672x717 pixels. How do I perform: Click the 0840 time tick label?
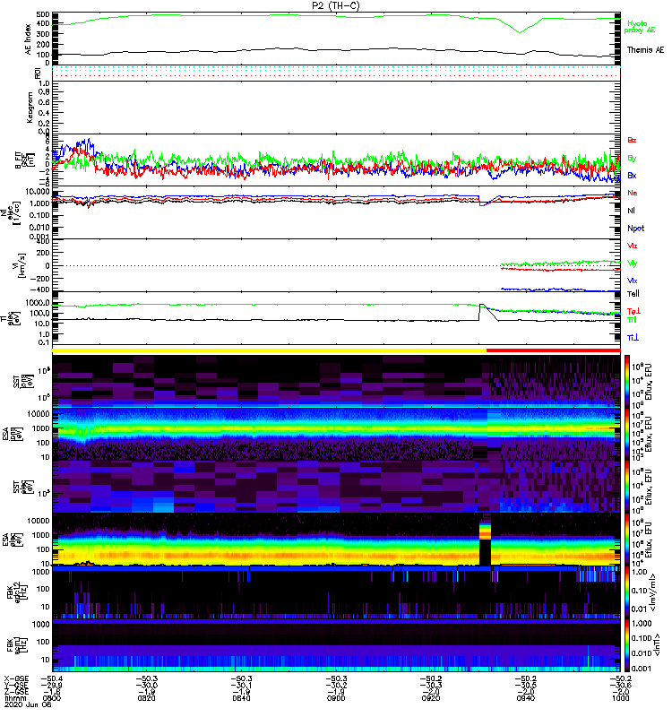[x=241, y=698]
